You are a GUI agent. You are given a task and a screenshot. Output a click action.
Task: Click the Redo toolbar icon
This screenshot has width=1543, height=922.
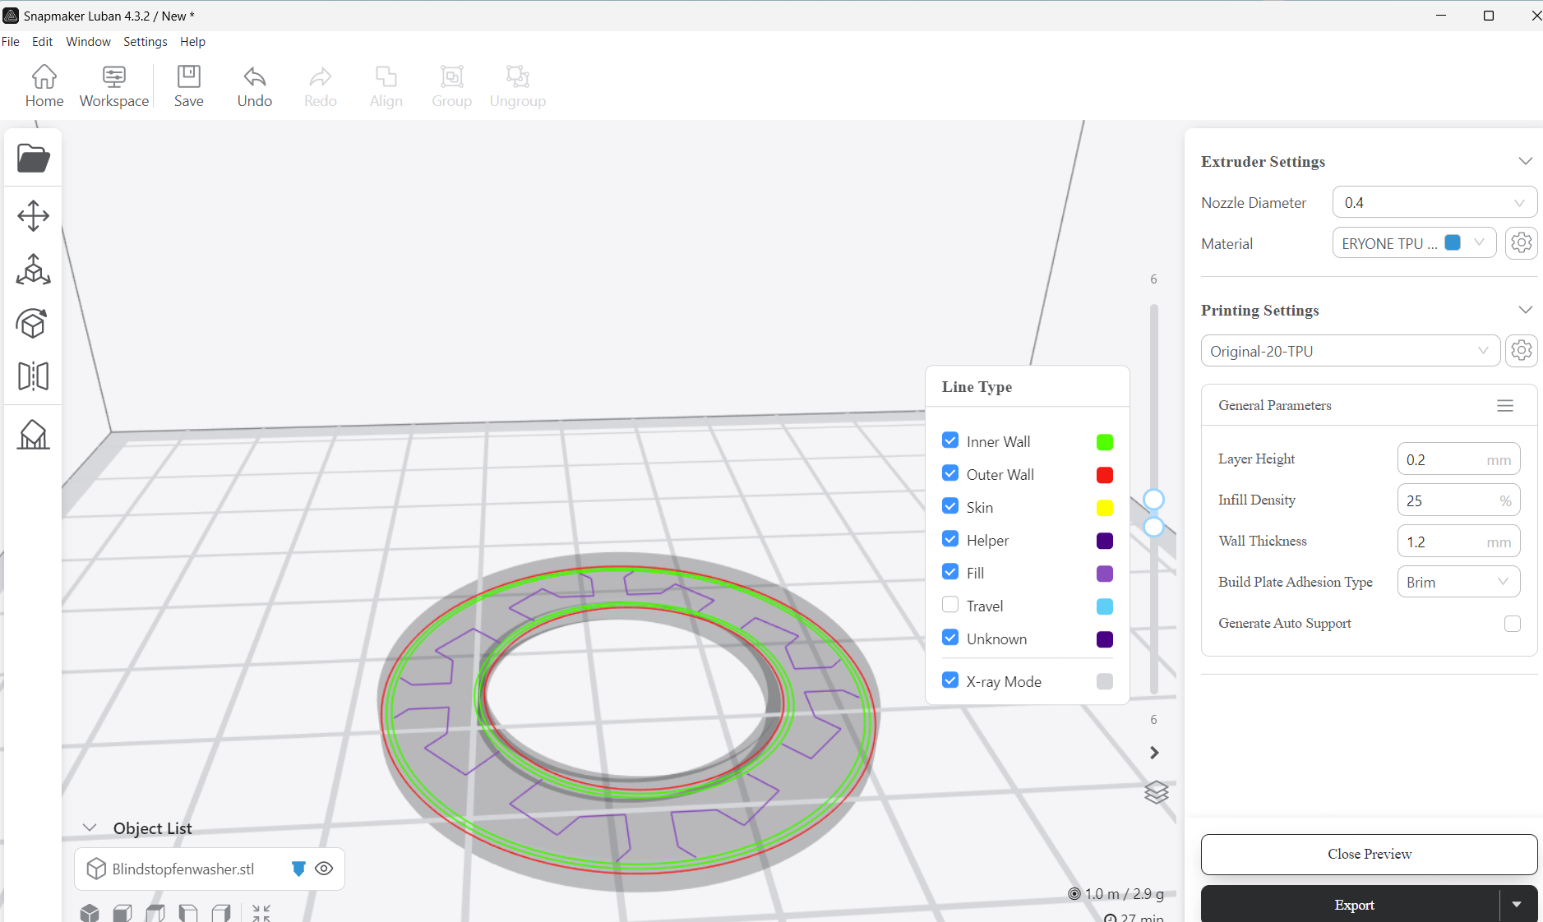(x=321, y=86)
